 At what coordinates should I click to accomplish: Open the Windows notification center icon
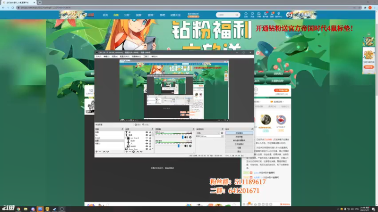point(373,209)
